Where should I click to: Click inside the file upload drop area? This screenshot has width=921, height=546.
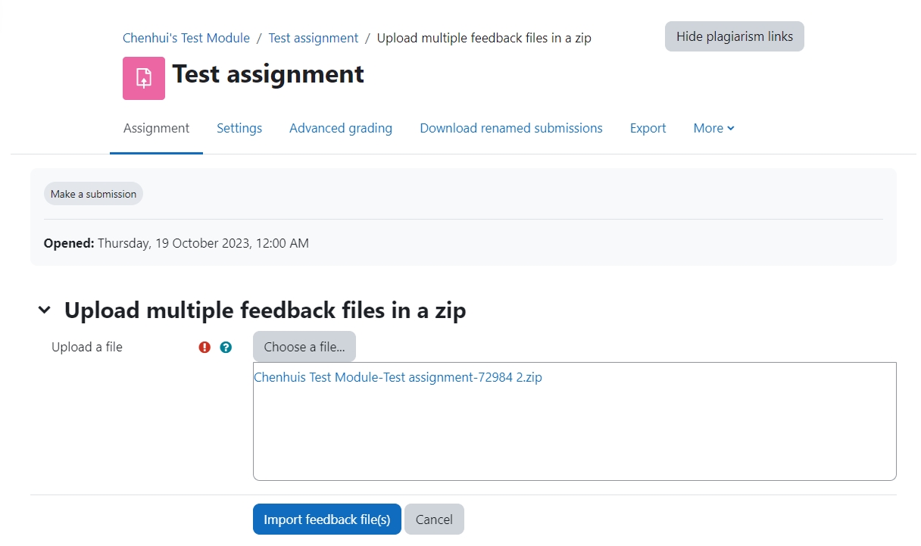(x=575, y=422)
